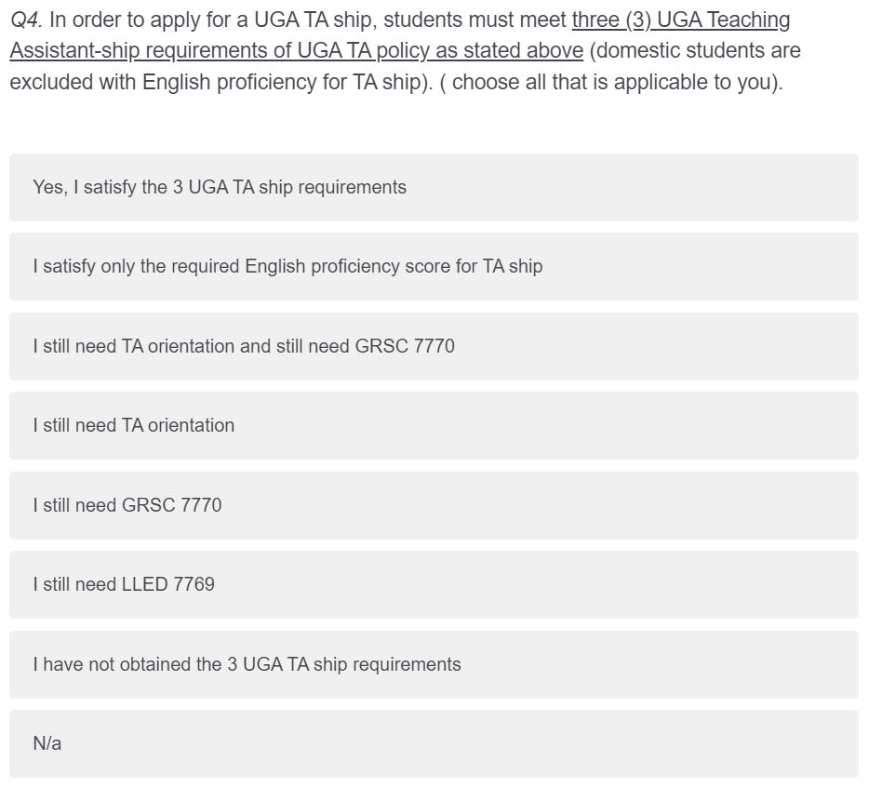The height and width of the screenshot is (801, 882).
Task: Pick the standalone "I still need TA orientation" option
Action: (434, 426)
